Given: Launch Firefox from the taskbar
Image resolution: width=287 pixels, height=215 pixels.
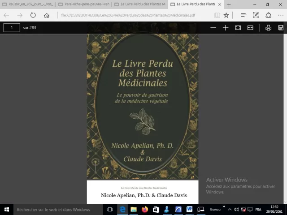Looking at the screenshot, I should [145, 209].
